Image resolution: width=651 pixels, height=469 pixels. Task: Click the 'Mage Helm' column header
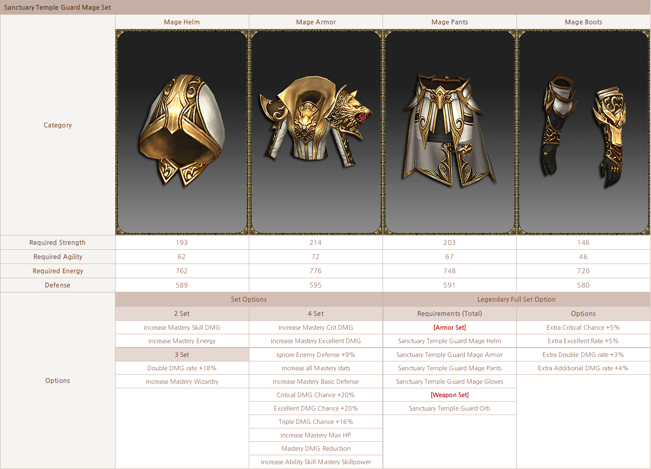pos(182,22)
